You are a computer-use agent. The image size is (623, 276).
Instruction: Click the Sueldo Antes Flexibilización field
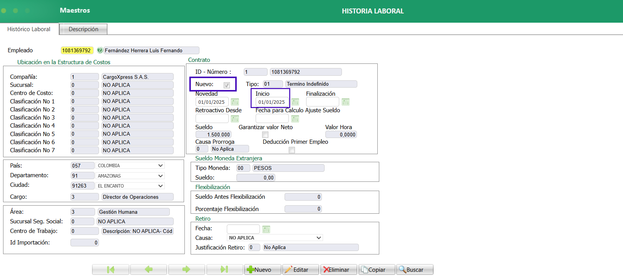[x=303, y=197]
